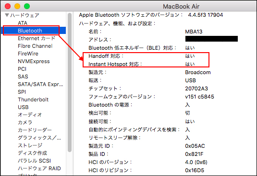Select Bluetooth in the hardware list

point(30,31)
